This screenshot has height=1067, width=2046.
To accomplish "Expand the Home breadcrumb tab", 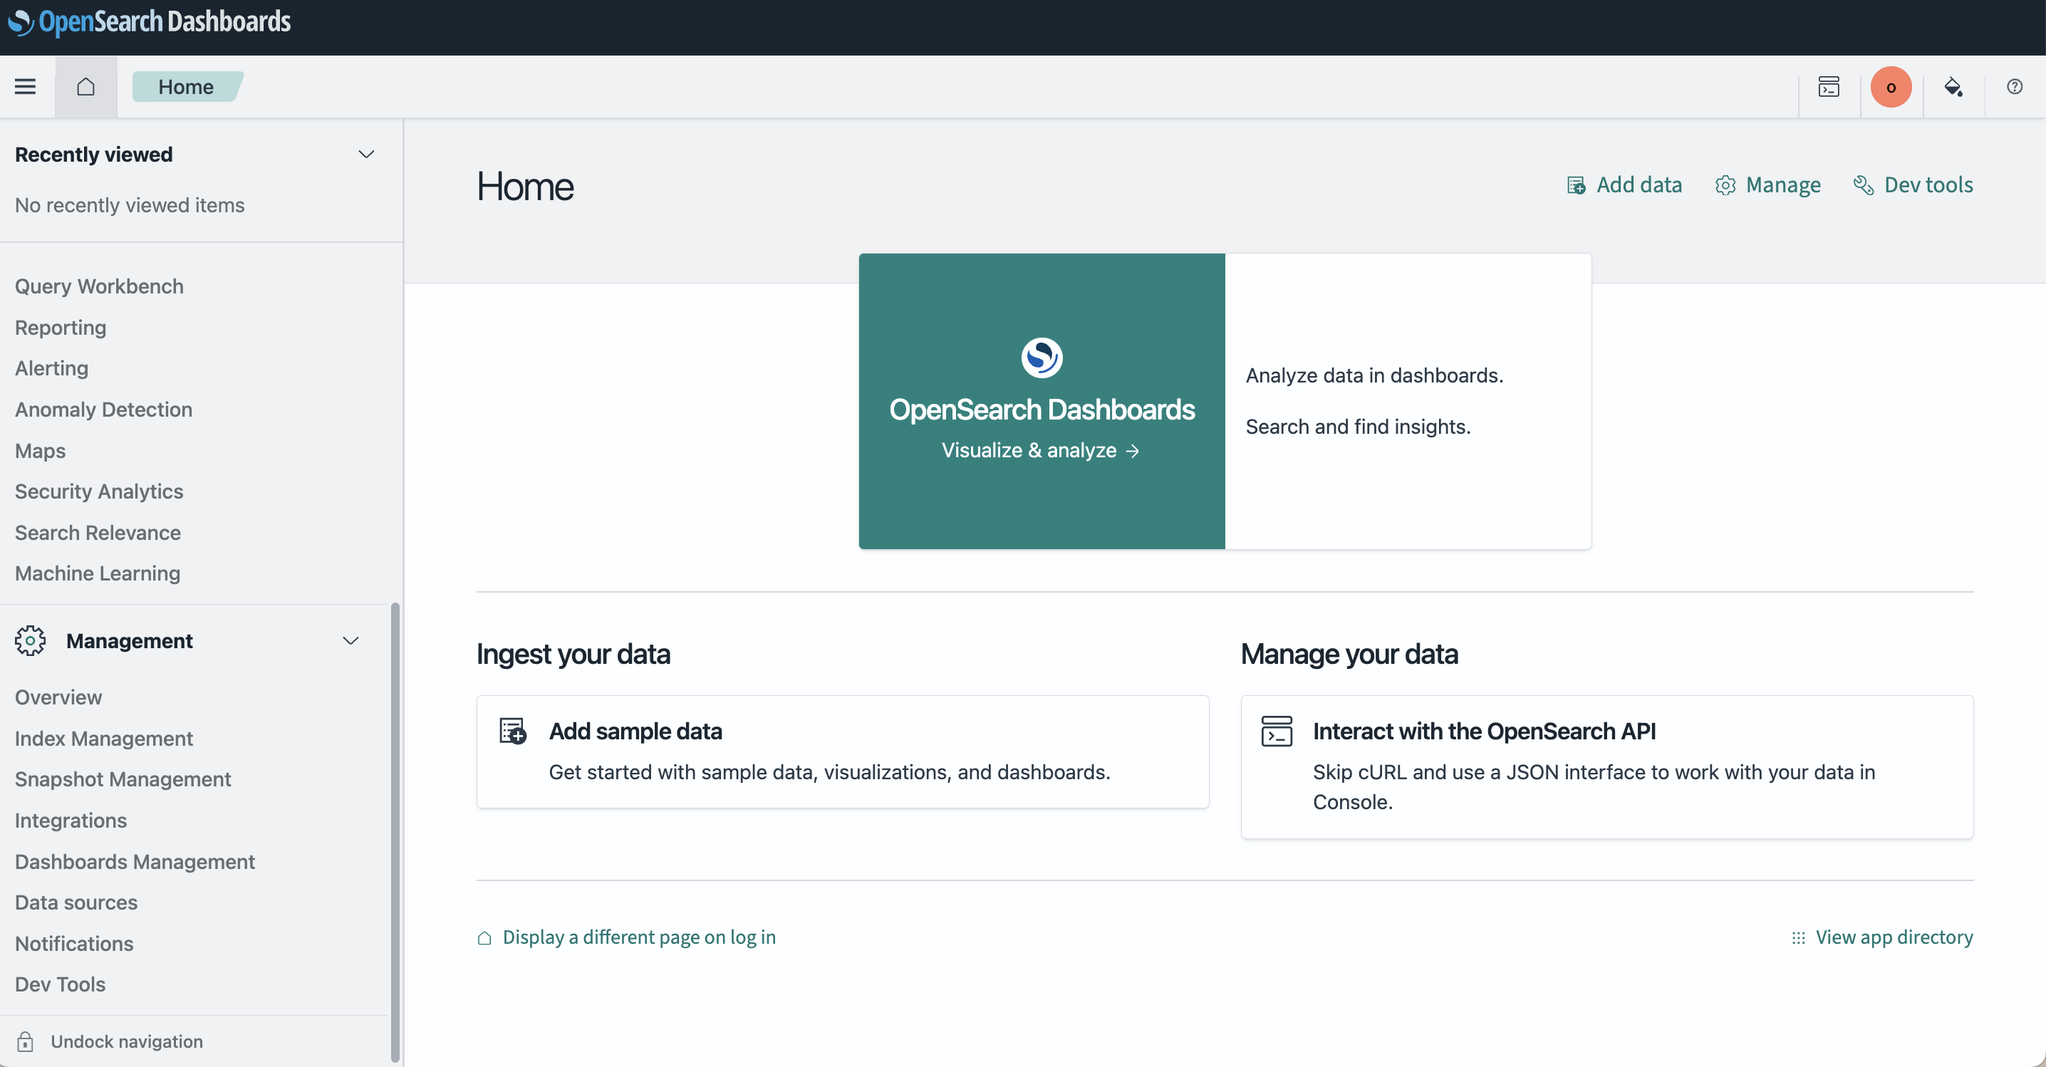I will 187,86.
